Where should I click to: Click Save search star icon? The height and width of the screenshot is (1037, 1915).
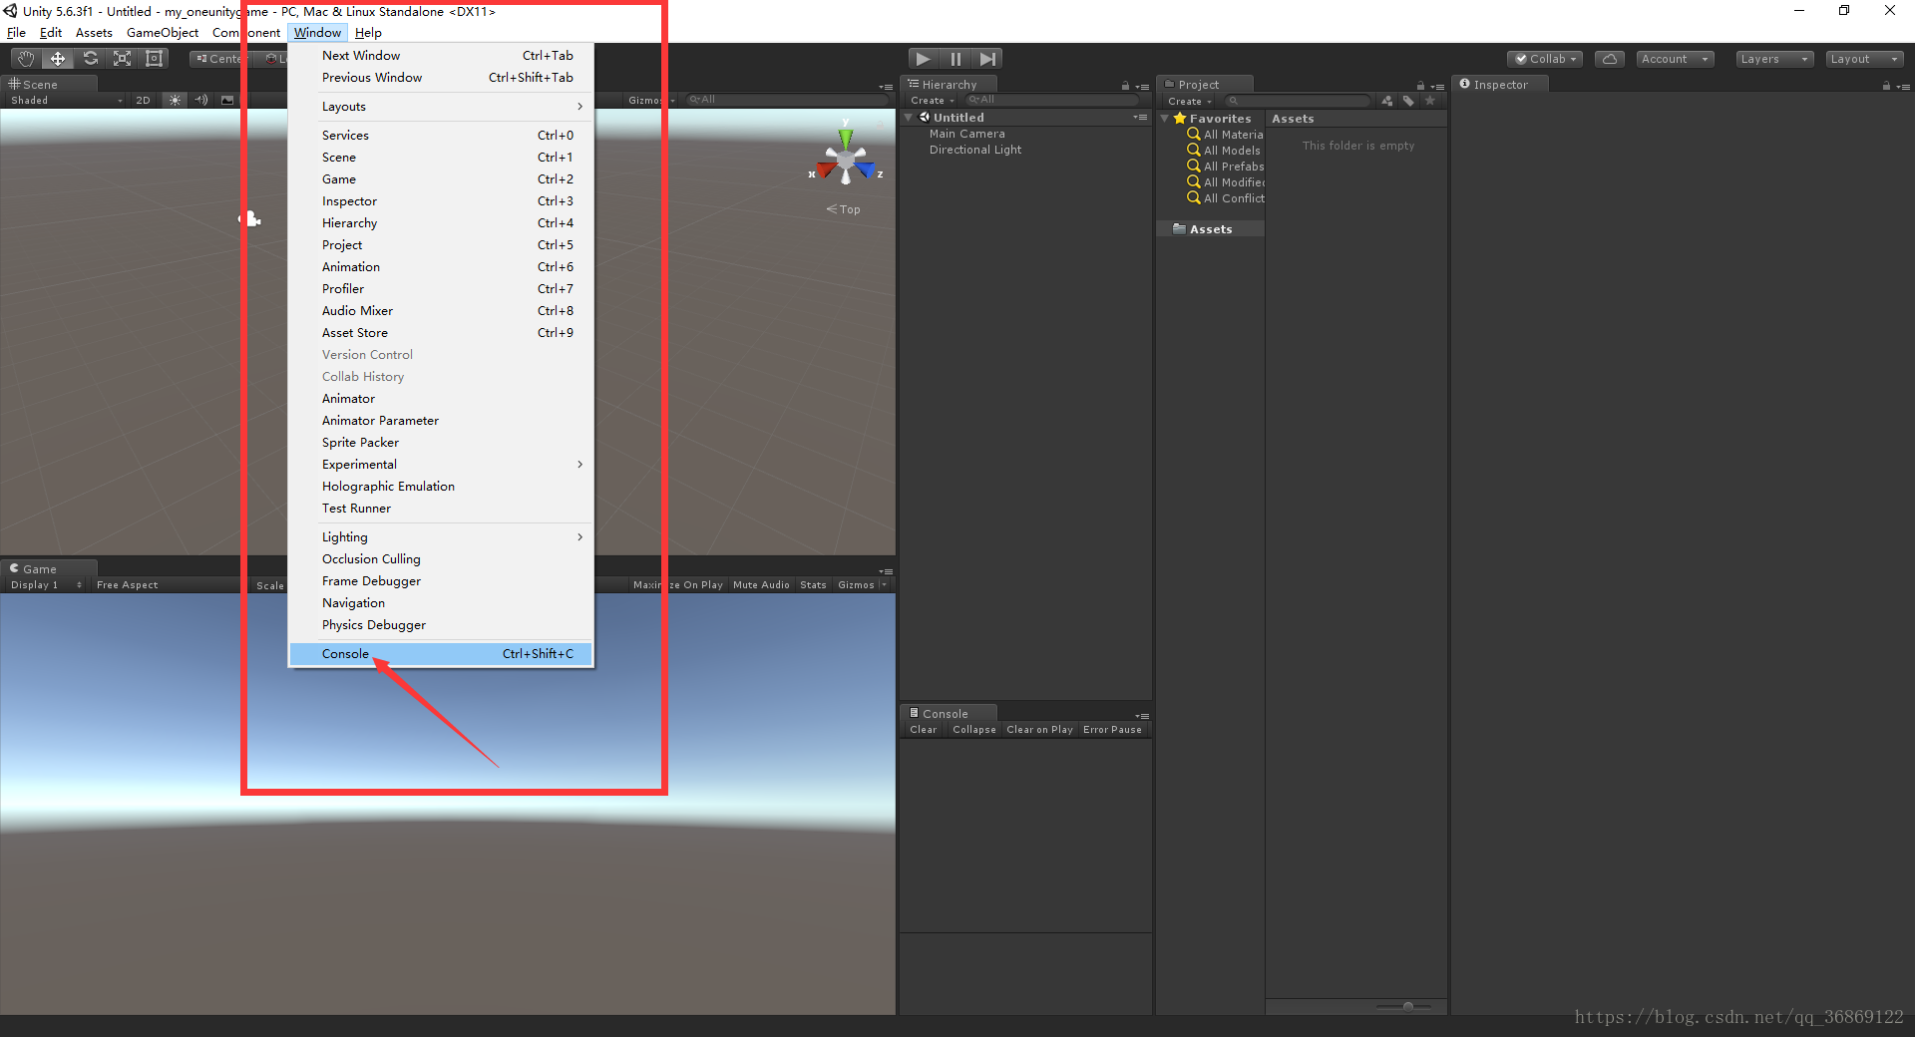[x=1429, y=101]
